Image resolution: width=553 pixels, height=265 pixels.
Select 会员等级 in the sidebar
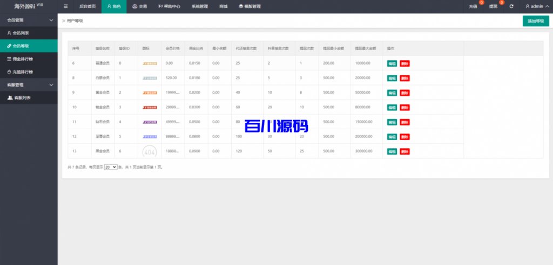pyautogui.click(x=29, y=46)
